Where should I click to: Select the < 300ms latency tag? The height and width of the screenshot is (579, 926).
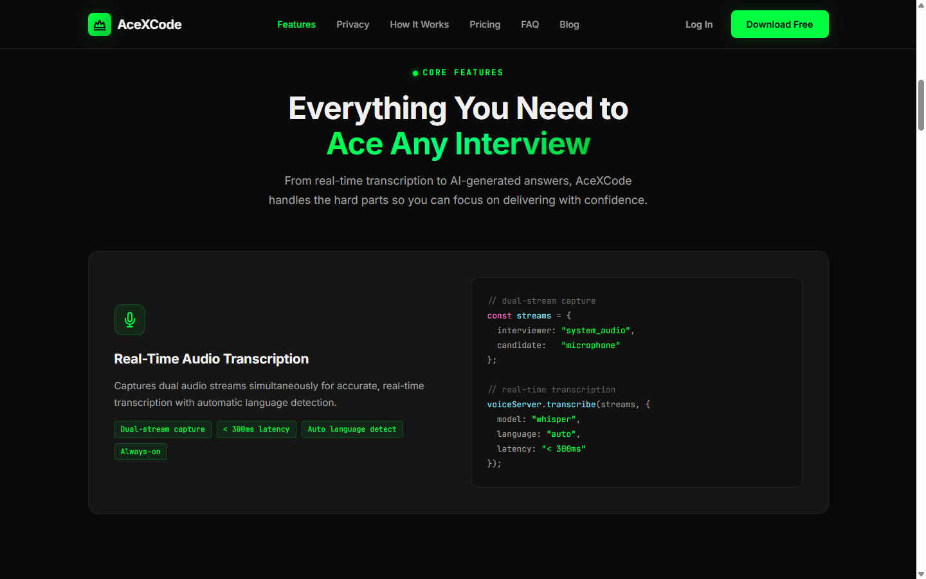click(x=257, y=429)
